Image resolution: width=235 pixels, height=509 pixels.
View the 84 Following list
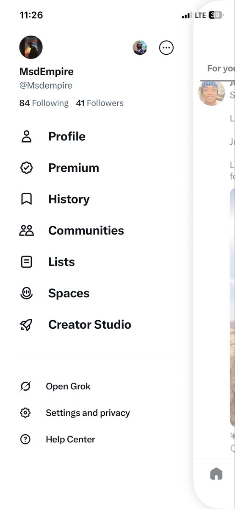pos(44,103)
